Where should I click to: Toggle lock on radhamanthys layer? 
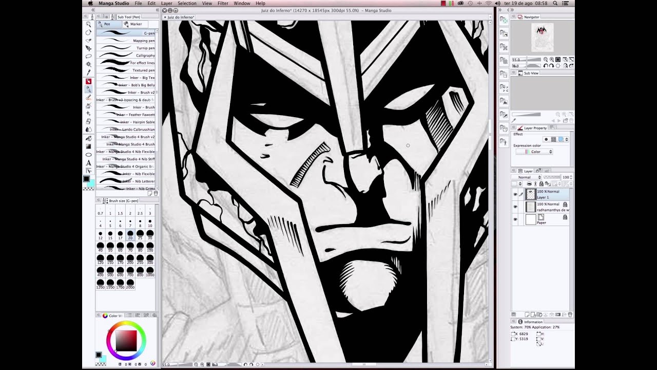click(565, 204)
